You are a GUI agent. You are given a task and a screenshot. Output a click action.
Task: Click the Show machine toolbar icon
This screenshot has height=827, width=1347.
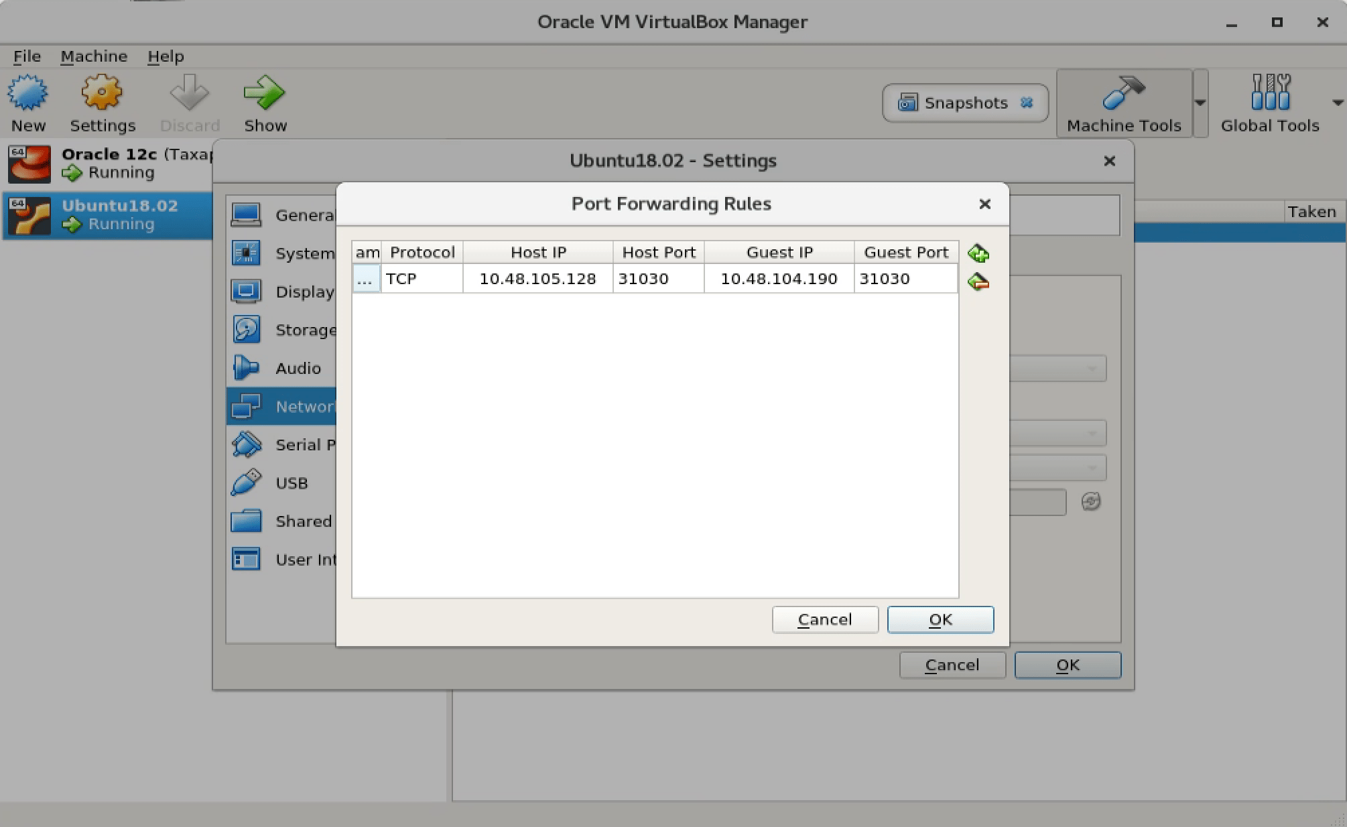(x=265, y=104)
